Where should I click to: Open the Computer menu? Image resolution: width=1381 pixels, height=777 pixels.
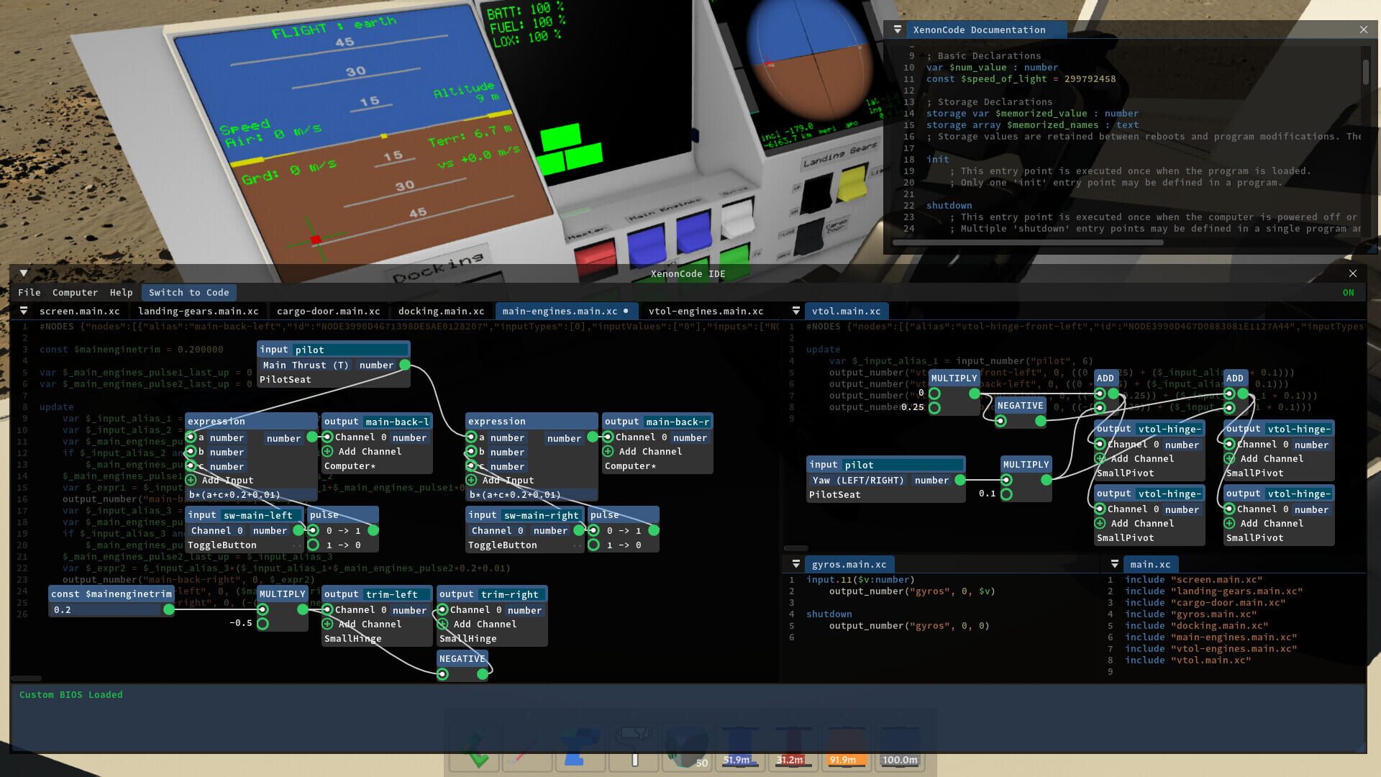(x=75, y=293)
